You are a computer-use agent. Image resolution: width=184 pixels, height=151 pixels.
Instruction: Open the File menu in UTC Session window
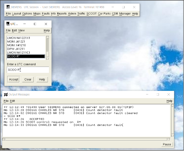coord(8,14)
